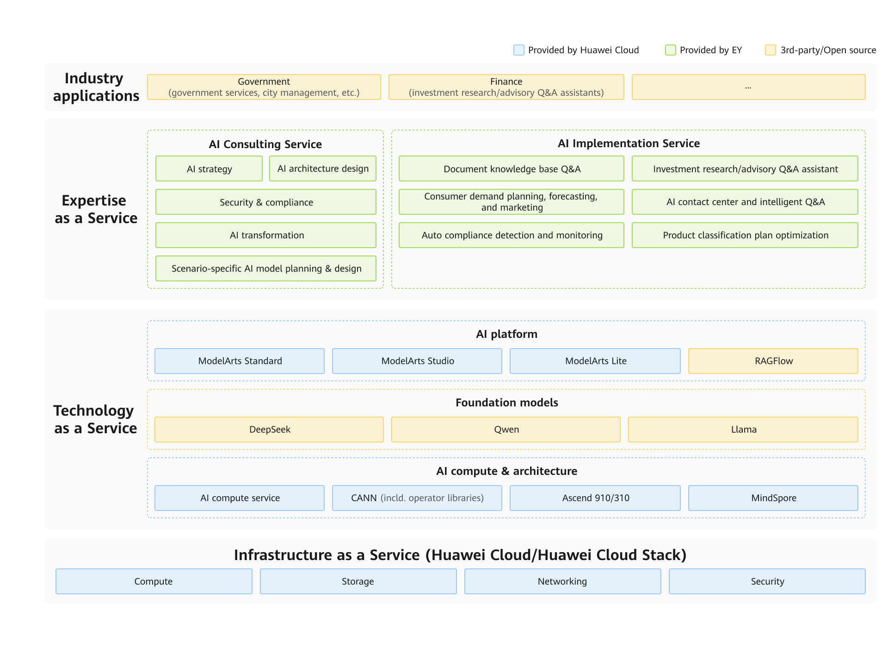Select Product classification plan optimization box
Image resolution: width=888 pixels, height=648 pixels.
point(745,235)
